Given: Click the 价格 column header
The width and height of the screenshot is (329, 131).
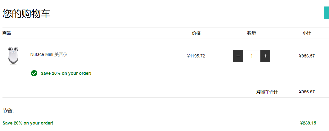Looking at the screenshot, I should click(196, 33).
